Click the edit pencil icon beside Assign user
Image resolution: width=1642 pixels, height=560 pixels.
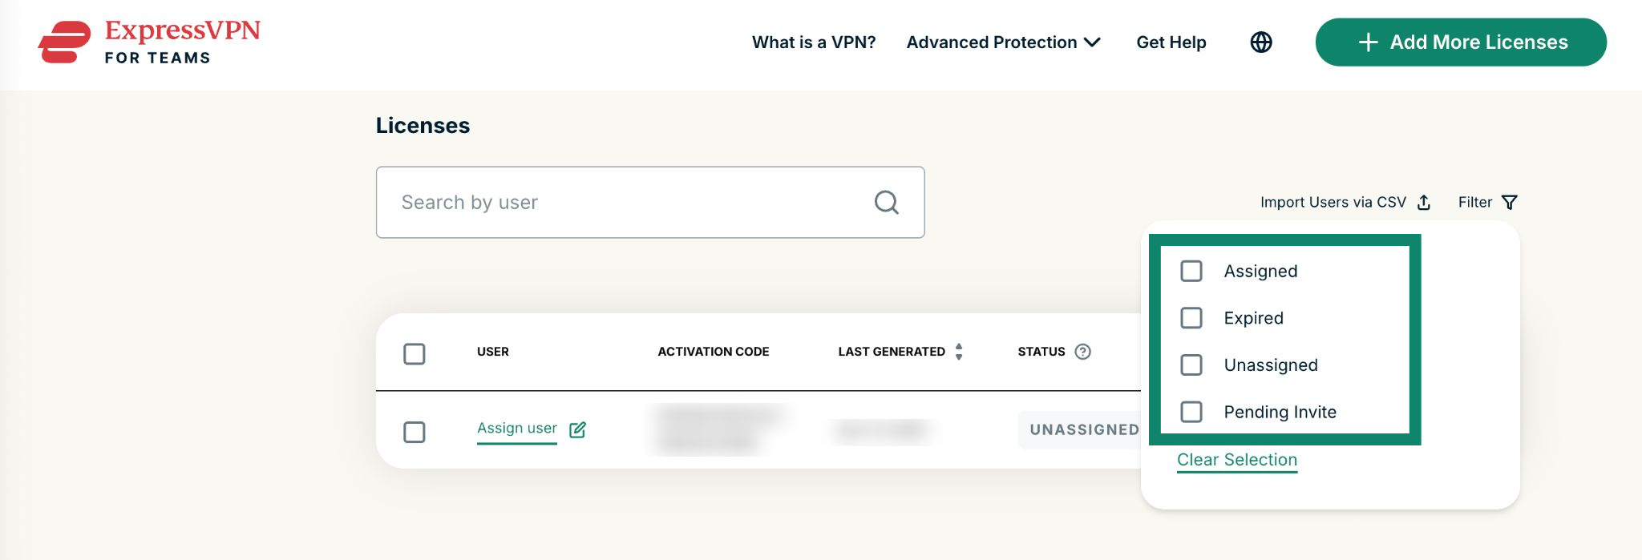click(x=577, y=429)
